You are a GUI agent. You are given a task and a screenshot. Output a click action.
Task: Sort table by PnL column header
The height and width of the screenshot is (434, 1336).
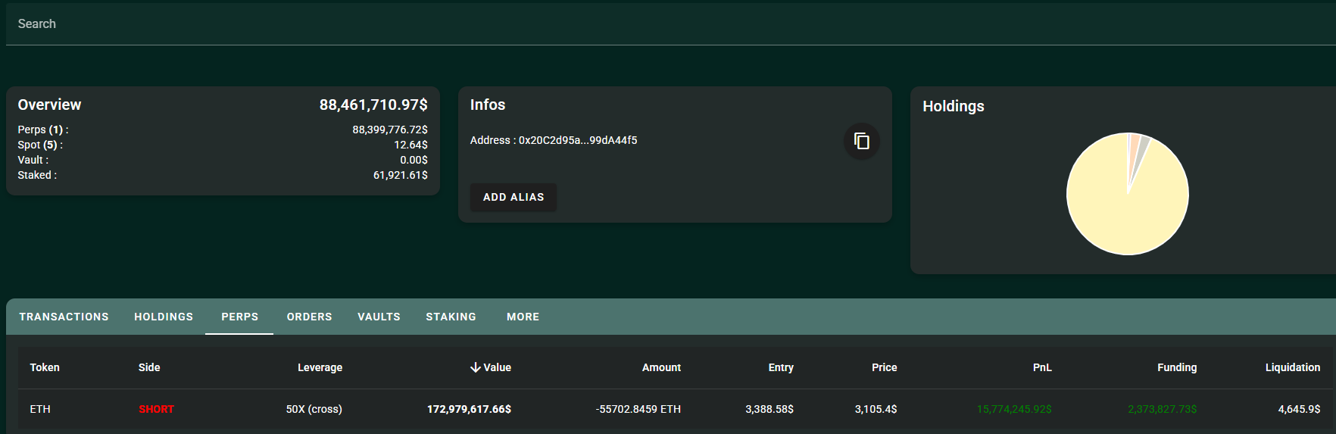pos(1042,367)
